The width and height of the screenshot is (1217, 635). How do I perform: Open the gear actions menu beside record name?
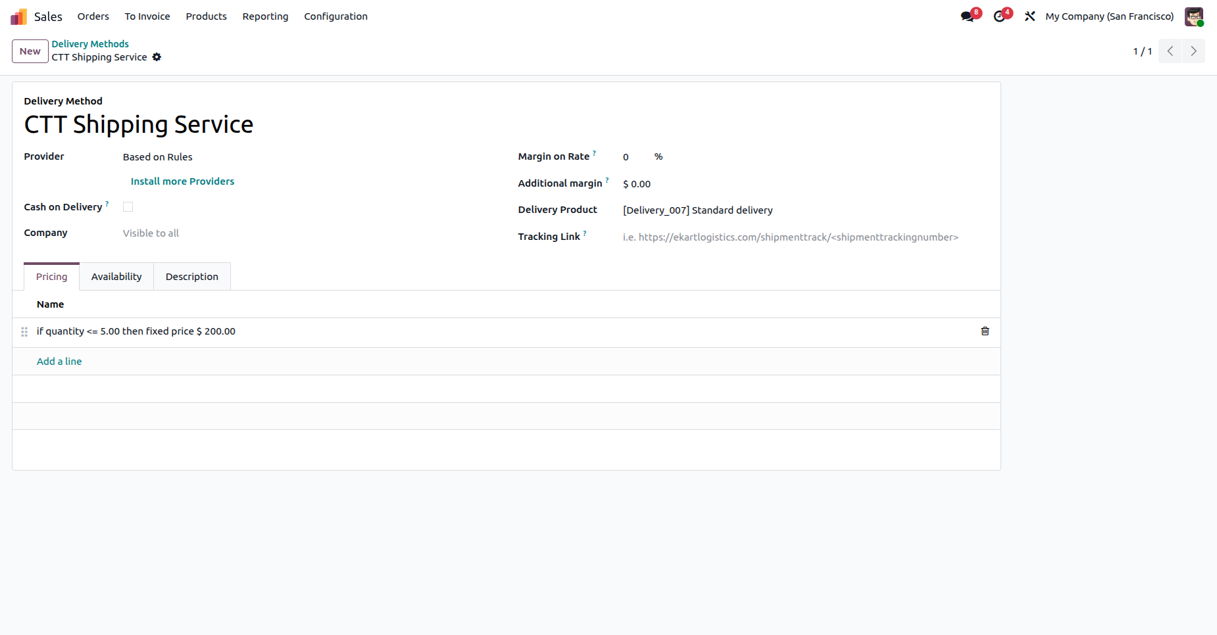click(157, 57)
